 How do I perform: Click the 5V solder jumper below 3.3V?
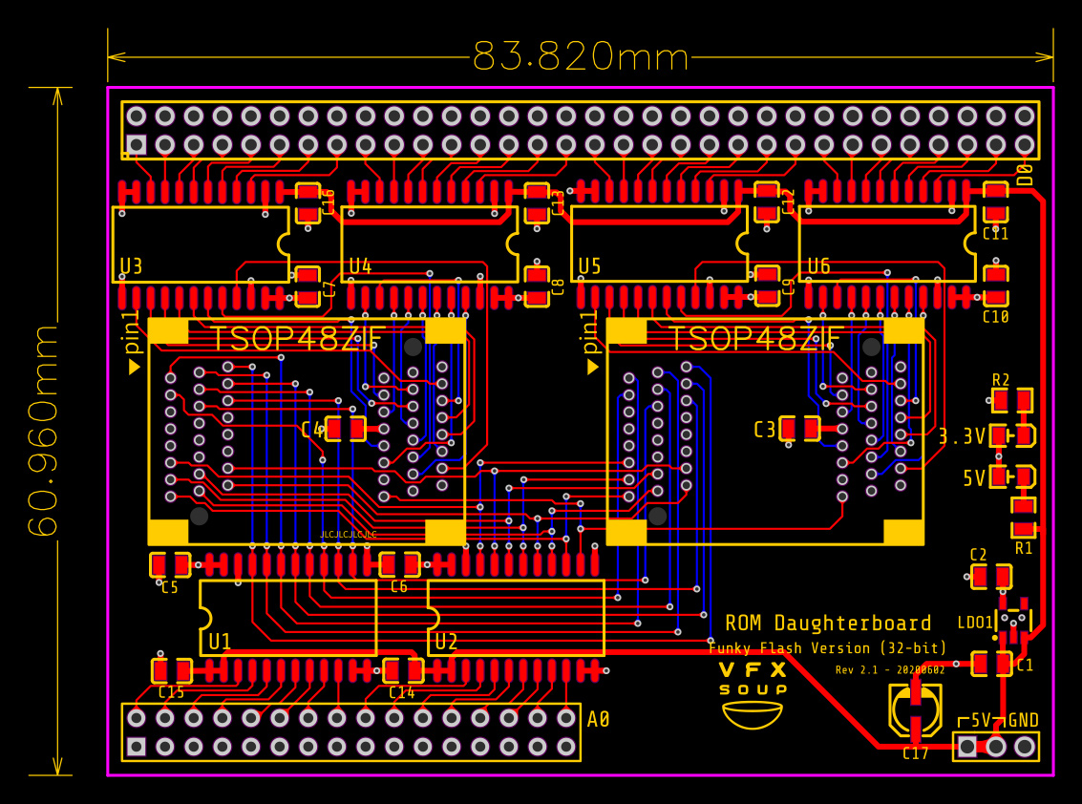[x=1012, y=476]
